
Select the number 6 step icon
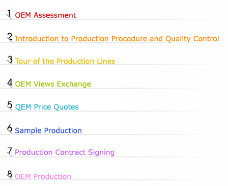(x=10, y=129)
